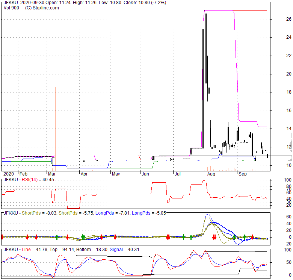Click the 14 price axis label
The width and height of the screenshot is (293, 280).
[x=289, y=129]
